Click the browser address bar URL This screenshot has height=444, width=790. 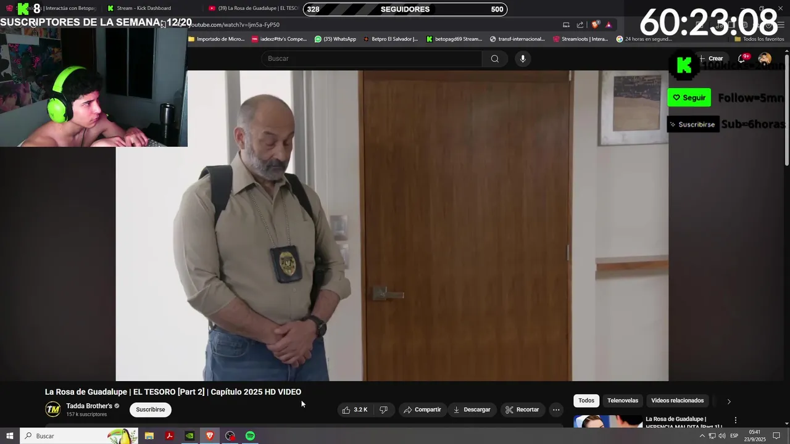click(x=235, y=25)
